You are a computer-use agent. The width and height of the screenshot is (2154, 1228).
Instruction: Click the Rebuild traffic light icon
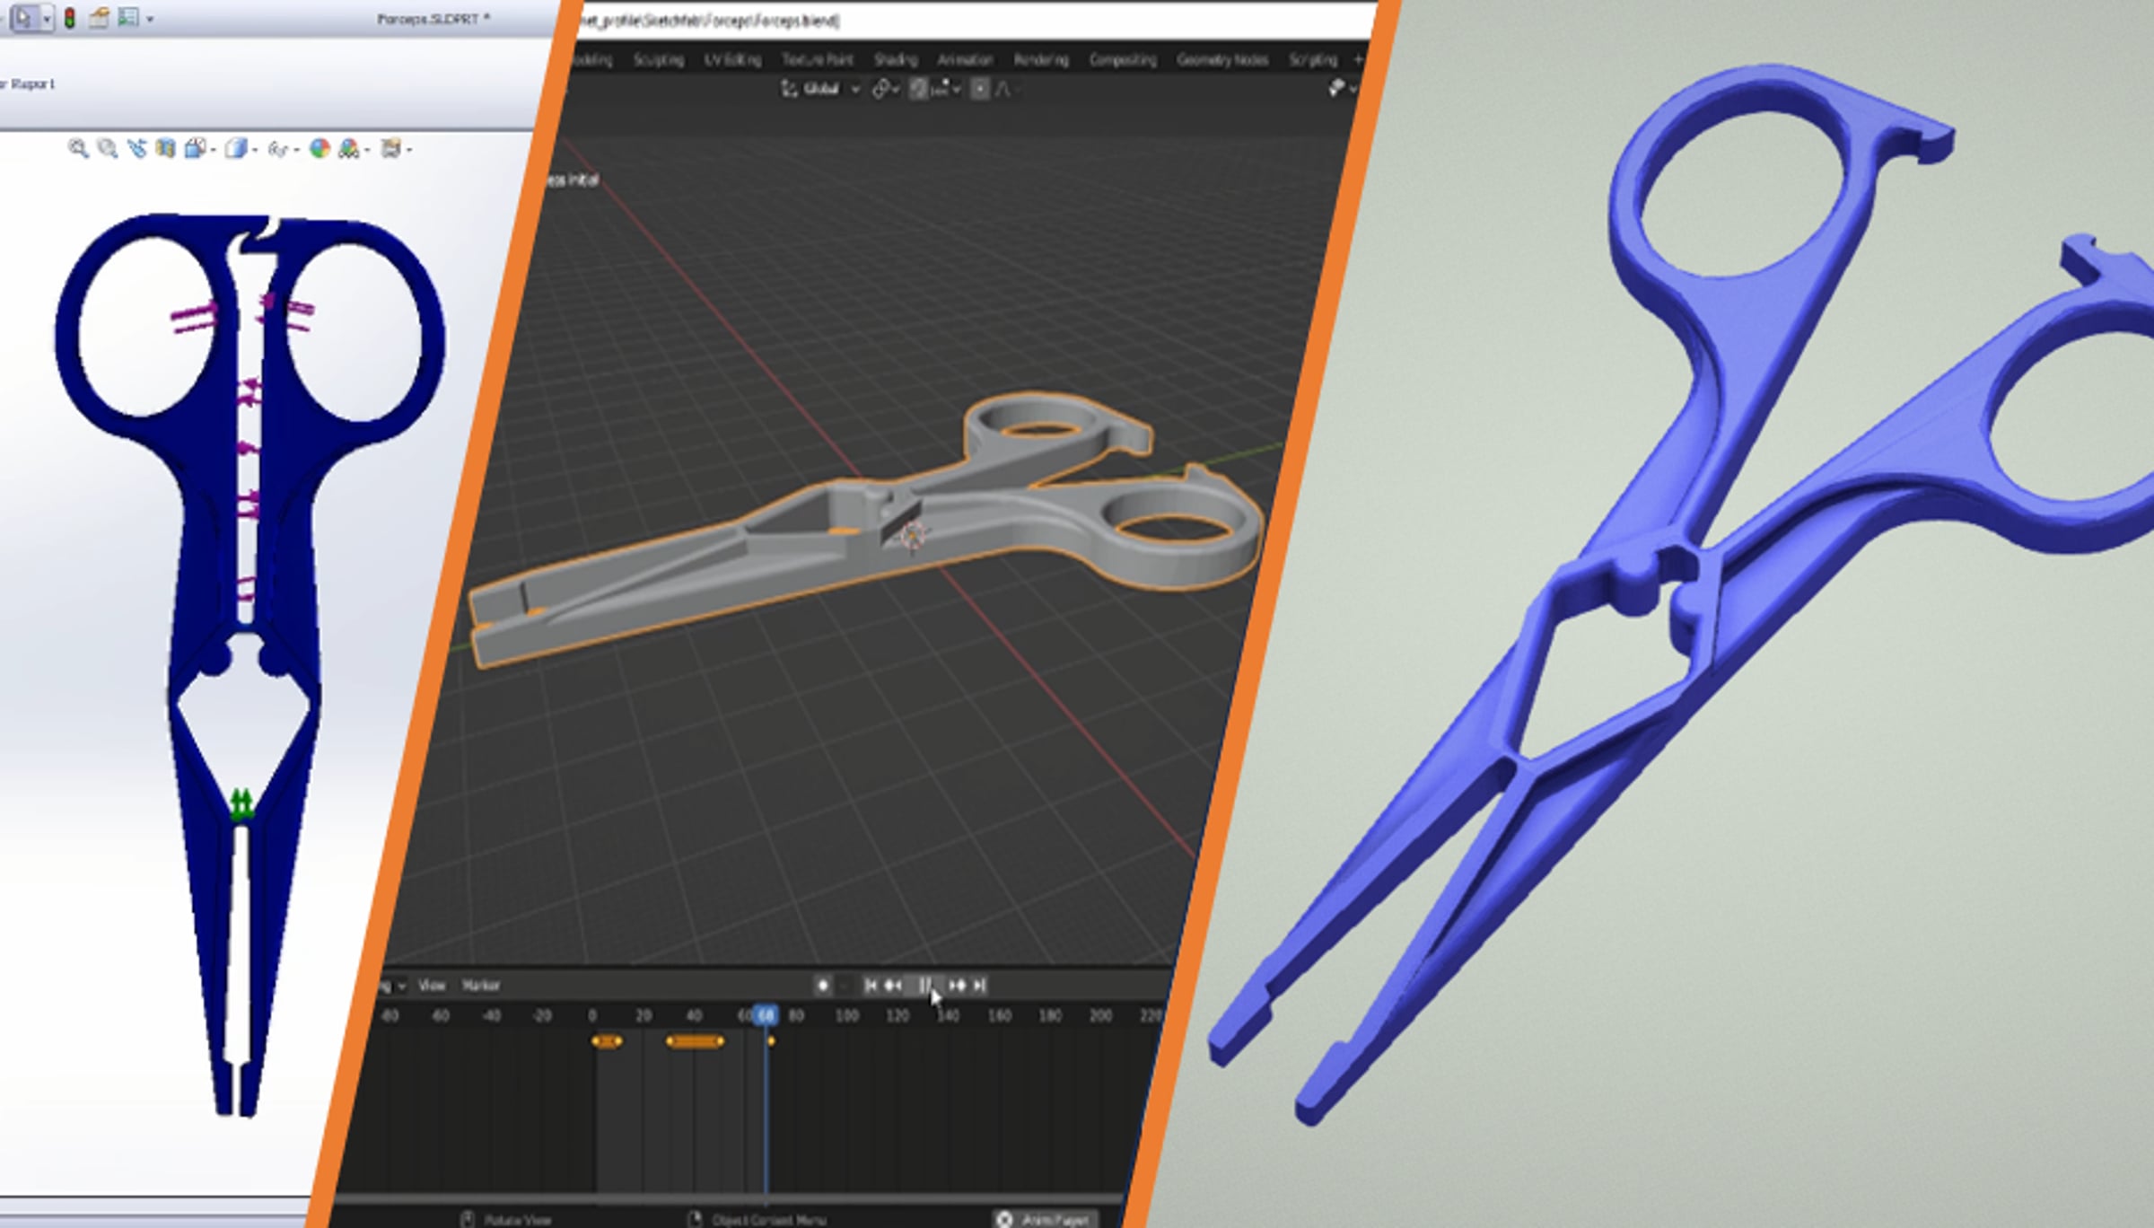[69, 18]
